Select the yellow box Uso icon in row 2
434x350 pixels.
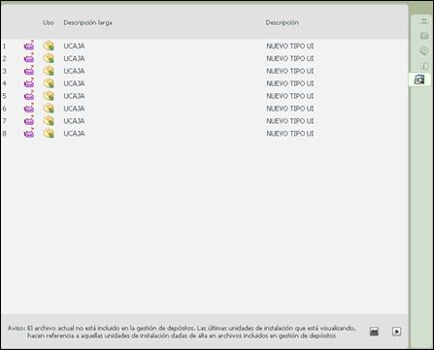[x=49, y=58]
